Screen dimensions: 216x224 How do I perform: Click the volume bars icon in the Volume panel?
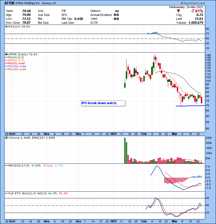pyautogui.click(x=6, y=138)
